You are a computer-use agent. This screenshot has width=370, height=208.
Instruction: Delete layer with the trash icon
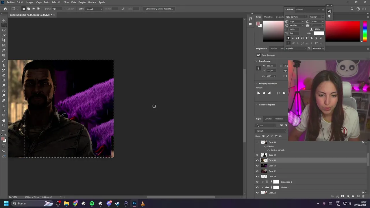tap(363, 196)
